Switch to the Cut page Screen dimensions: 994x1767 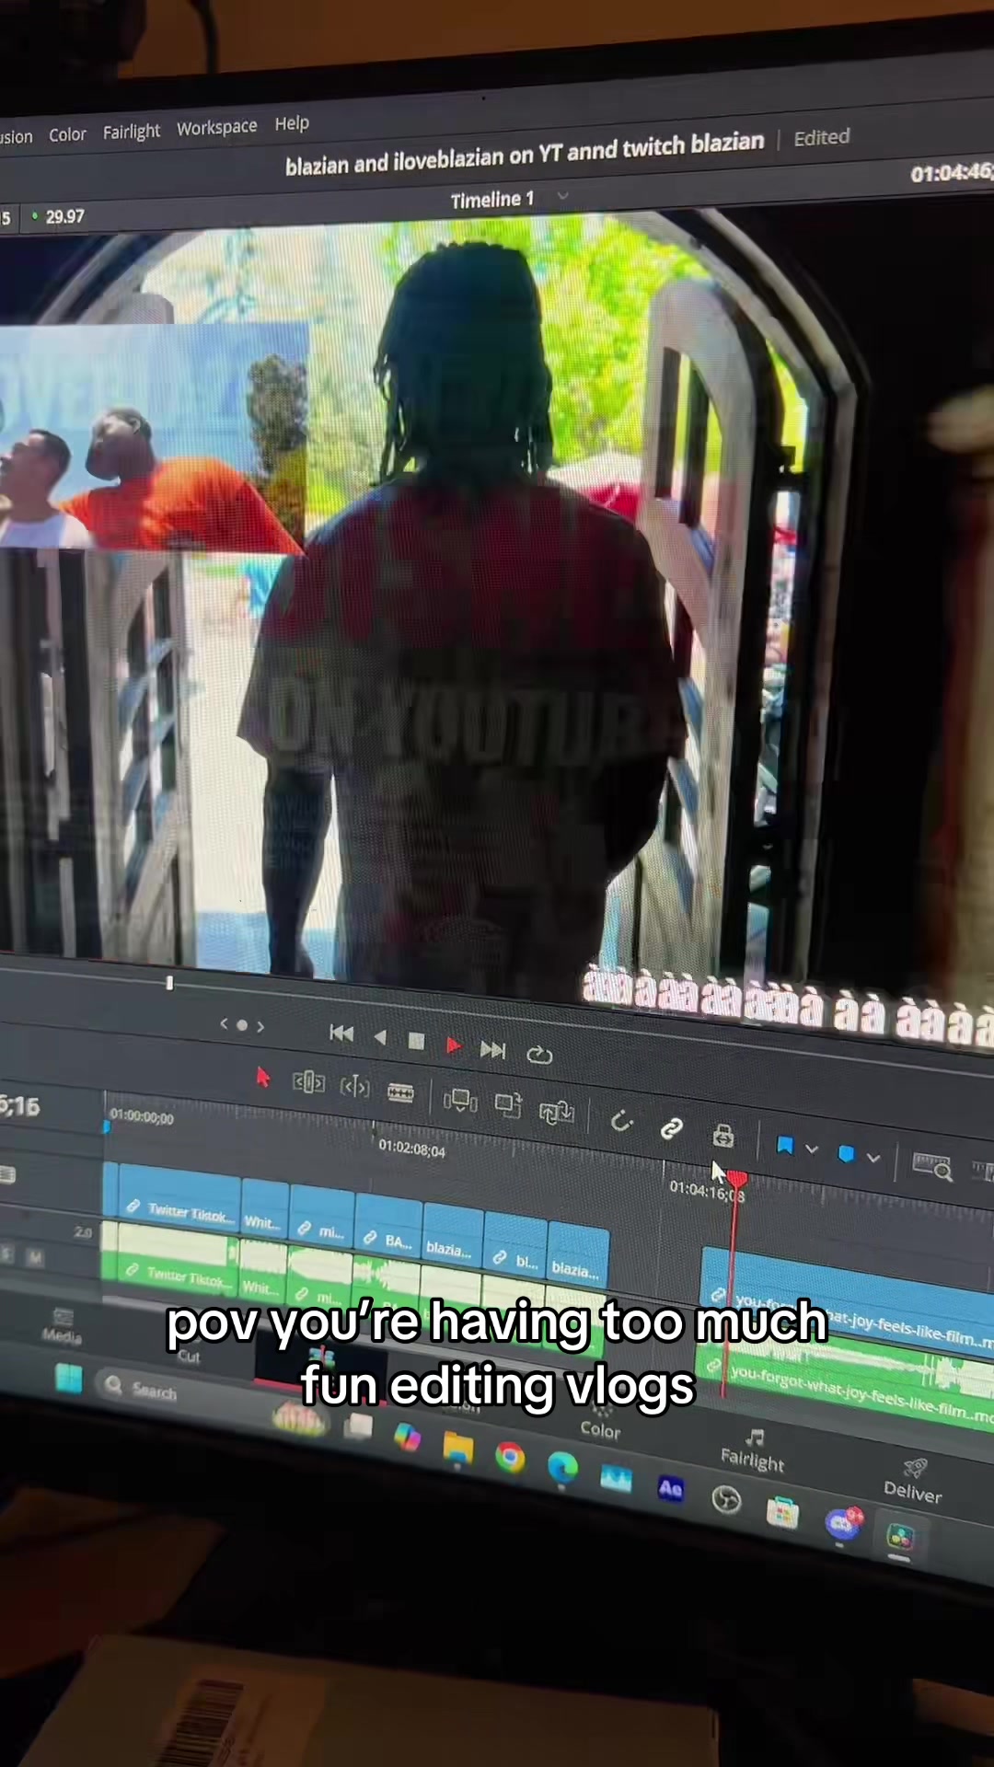click(x=189, y=1356)
